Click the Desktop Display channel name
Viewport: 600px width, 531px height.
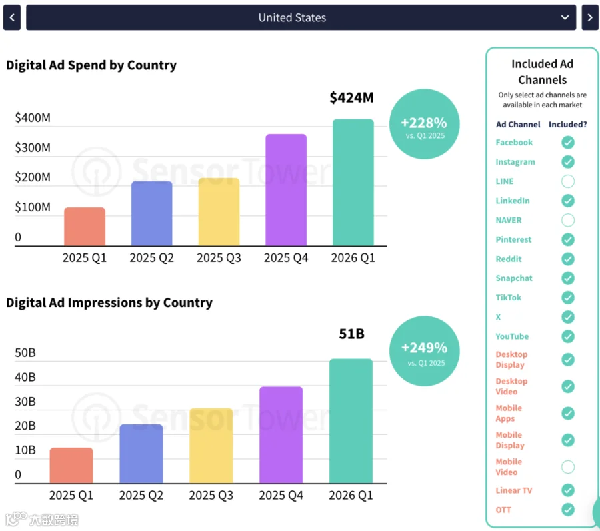(x=511, y=360)
